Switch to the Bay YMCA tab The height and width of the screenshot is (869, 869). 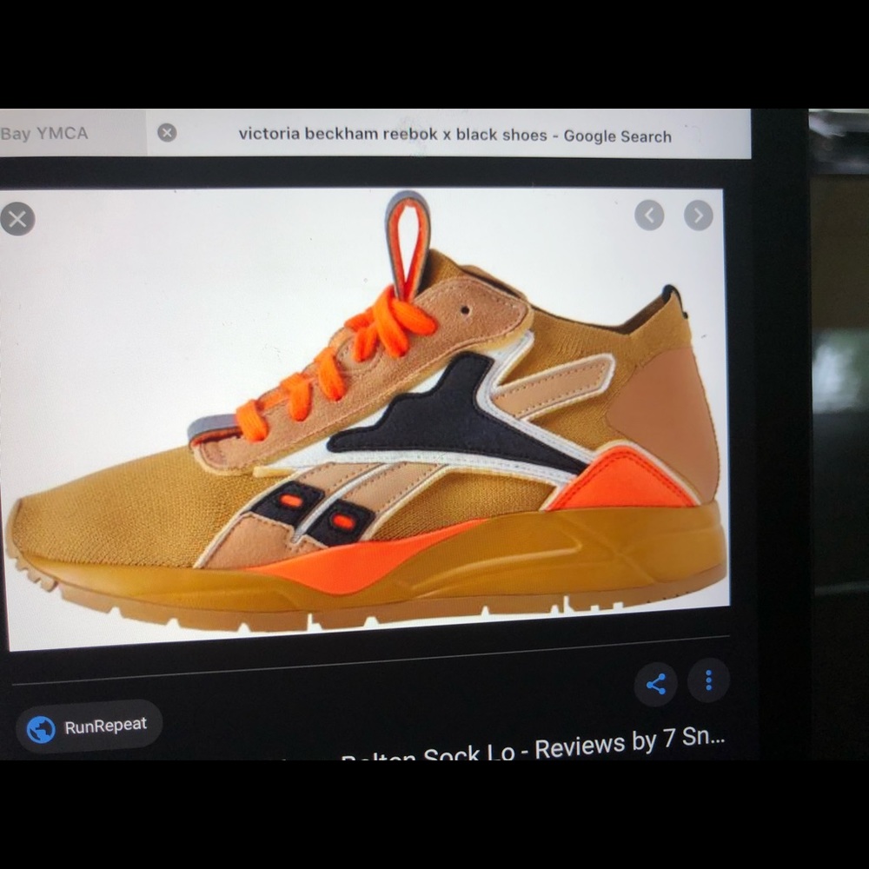pos(73,132)
